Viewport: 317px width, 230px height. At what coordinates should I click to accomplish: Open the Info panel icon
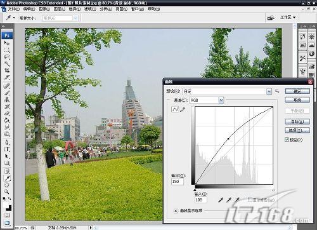(x=311, y=53)
